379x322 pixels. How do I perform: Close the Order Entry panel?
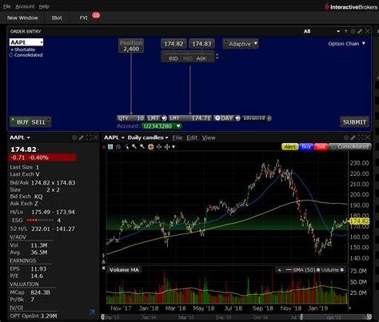(368, 31)
